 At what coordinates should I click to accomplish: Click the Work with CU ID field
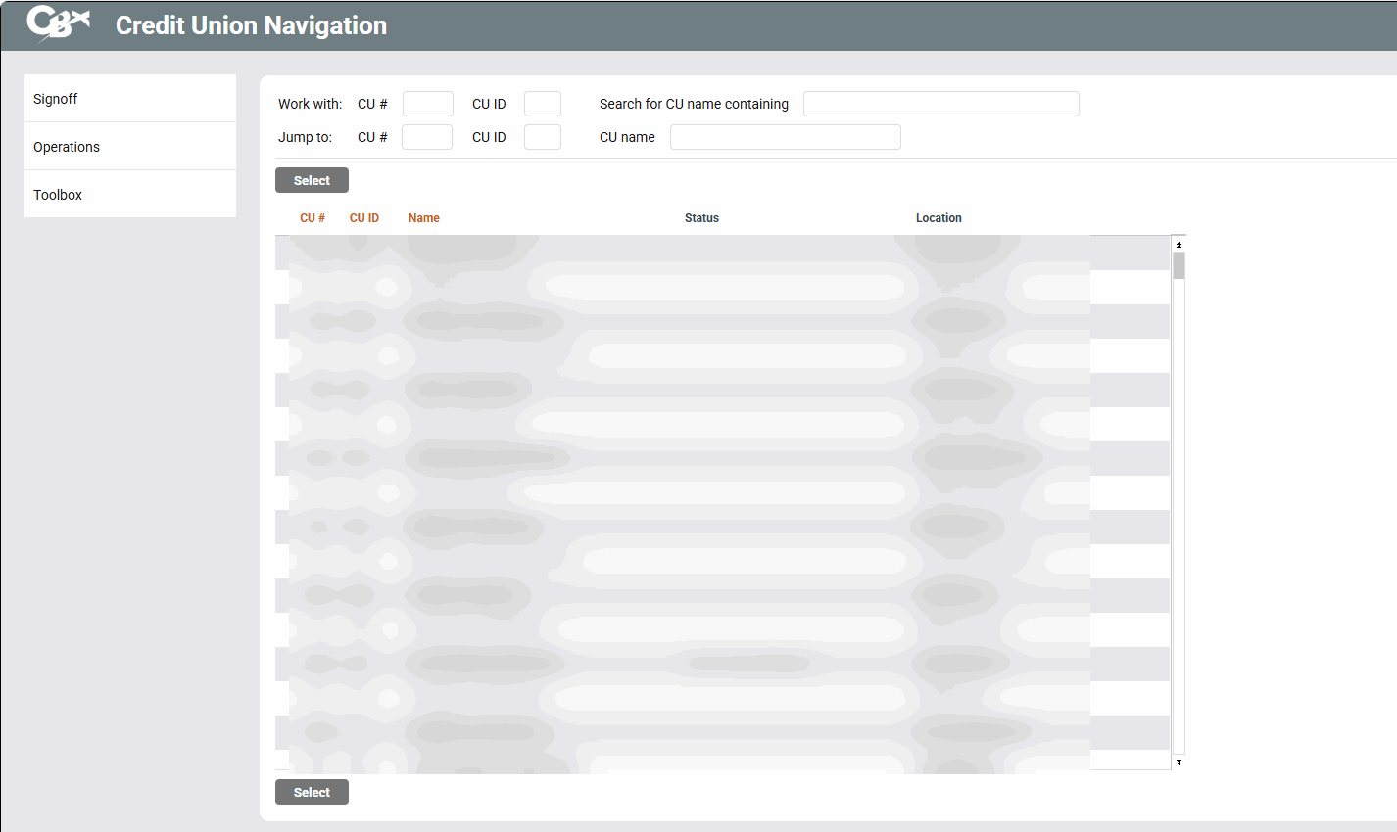tap(543, 104)
